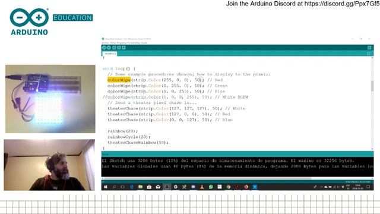Screen dimensions: 380x214
Task: Open the Serial Monitor icon in toolbar
Action: 369,48
